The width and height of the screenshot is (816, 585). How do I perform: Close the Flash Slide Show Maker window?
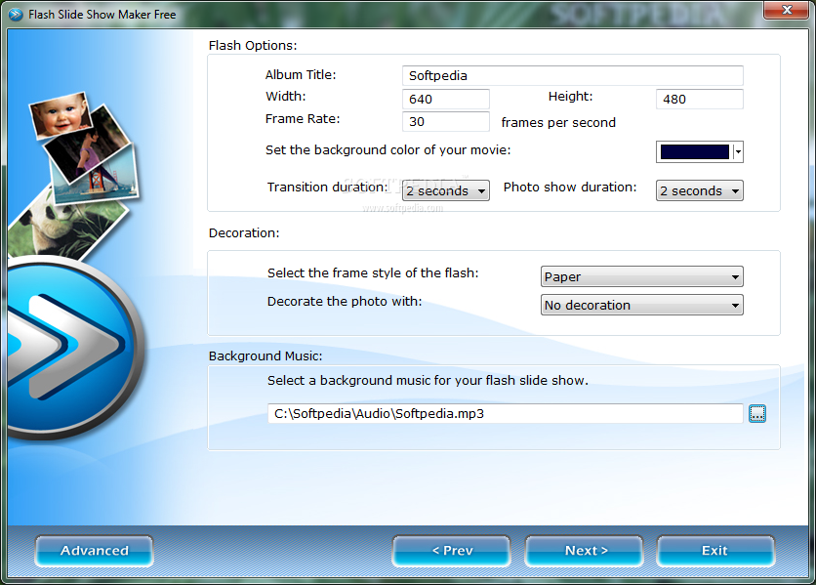[x=787, y=10]
